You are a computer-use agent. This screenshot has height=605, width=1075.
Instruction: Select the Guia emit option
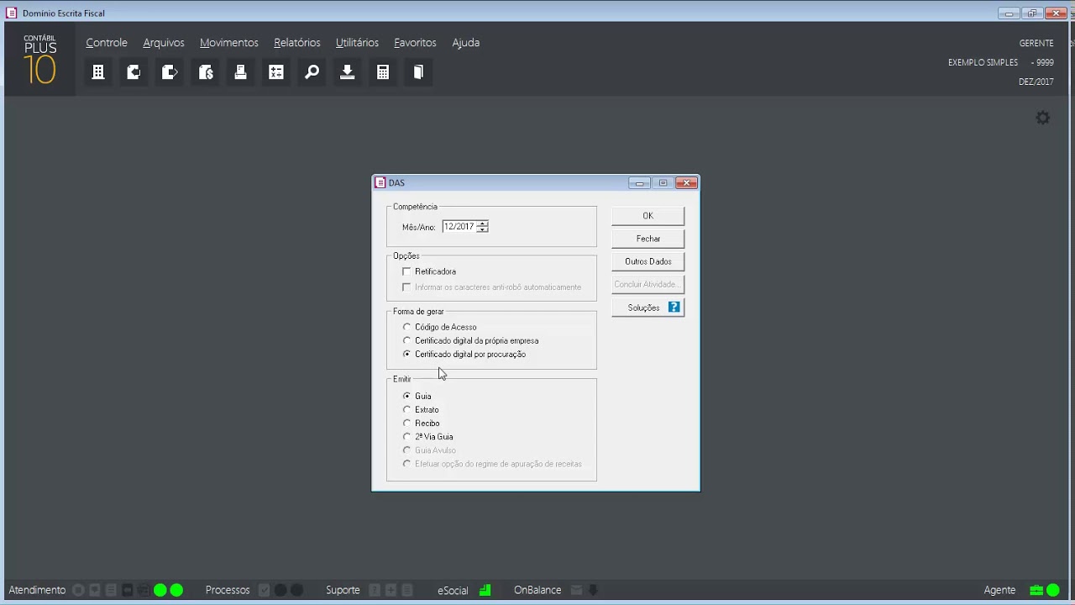click(x=406, y=396)
